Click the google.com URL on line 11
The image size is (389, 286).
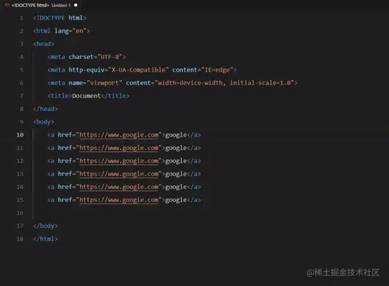point(119,148)
